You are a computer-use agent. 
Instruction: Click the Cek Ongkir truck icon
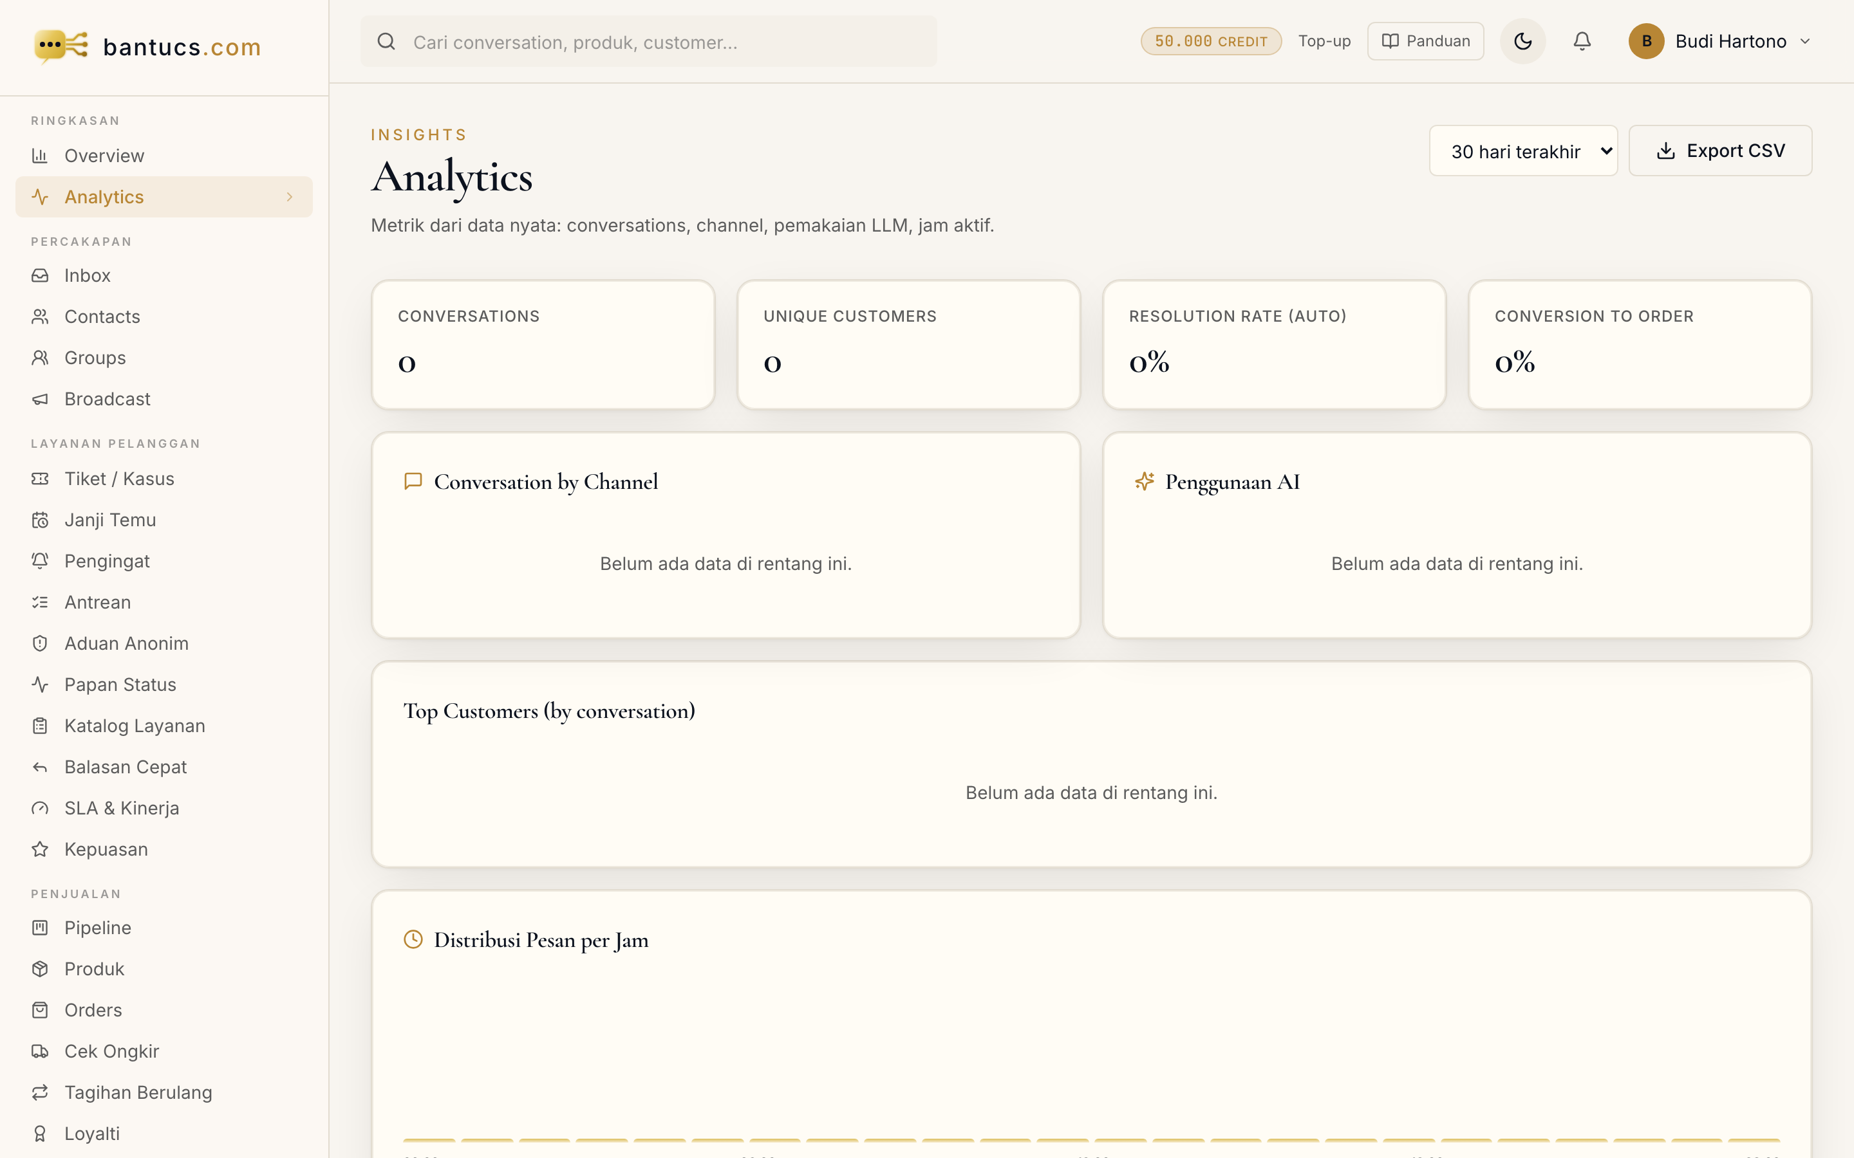click(x=40, y=1052)
